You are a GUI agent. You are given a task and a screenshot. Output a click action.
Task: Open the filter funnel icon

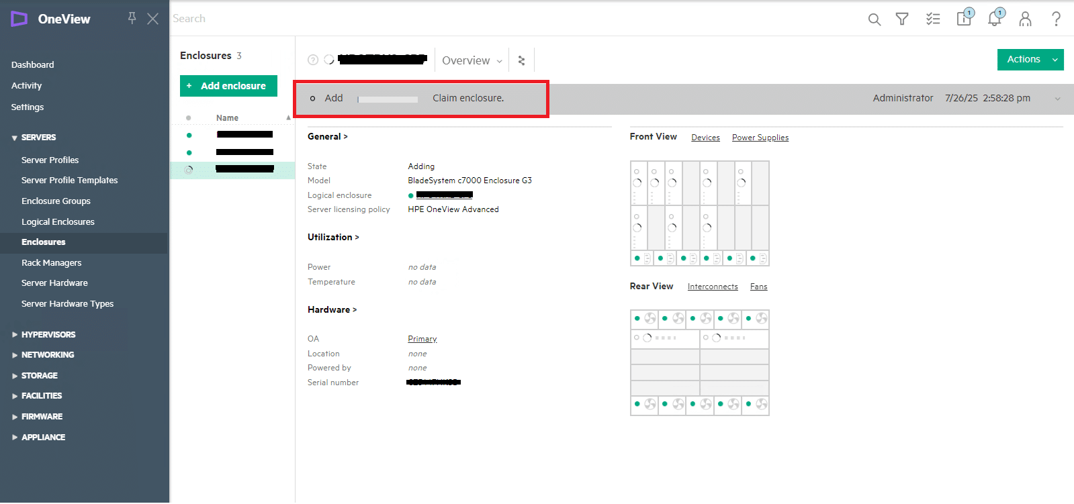tap(902, 19)
